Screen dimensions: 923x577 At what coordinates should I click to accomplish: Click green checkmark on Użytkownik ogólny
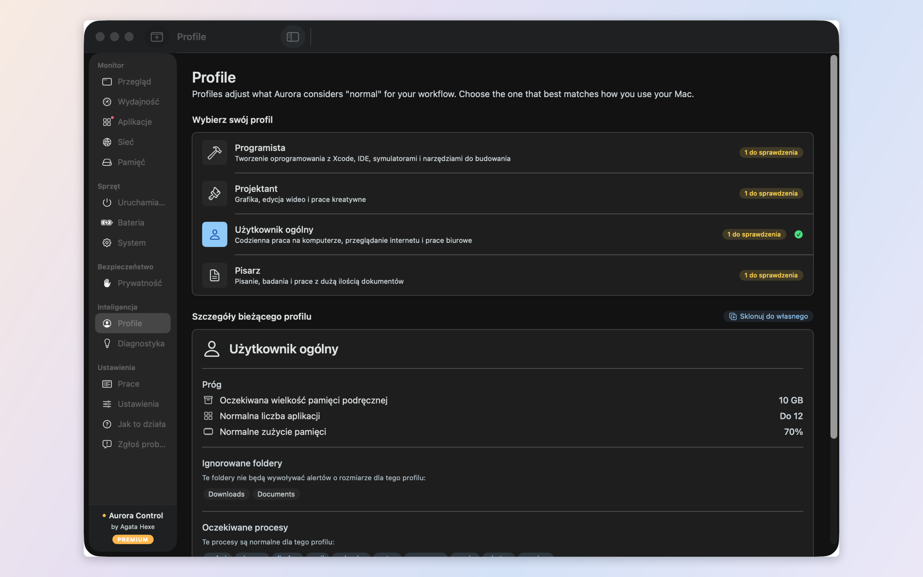pyautogui.click(x=798, y=234)
